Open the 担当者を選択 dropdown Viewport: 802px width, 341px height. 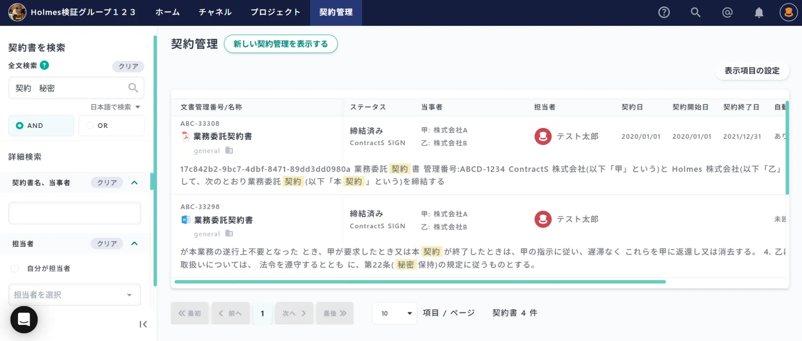click(74, 295)
